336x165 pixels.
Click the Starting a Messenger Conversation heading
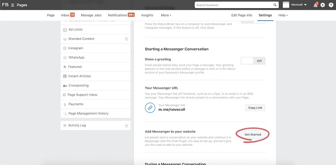click(x=177, y=49)
